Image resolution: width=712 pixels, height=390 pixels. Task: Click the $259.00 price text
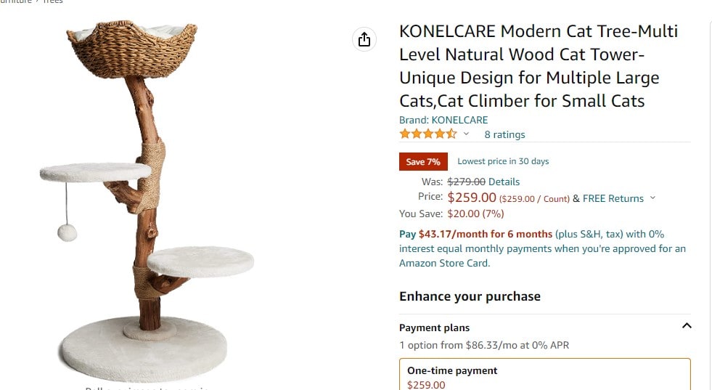coord(472,198)
